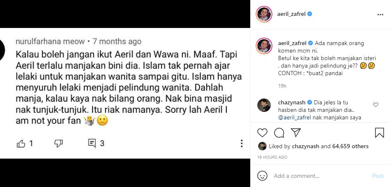Share post with the paper plane icon
This screenshot has height=187, width=390.
[x=296, y=133]
